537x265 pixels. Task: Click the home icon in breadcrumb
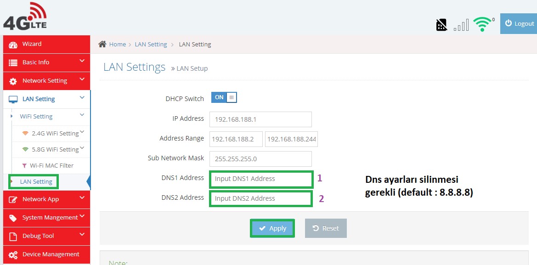(x=103, y=44)
